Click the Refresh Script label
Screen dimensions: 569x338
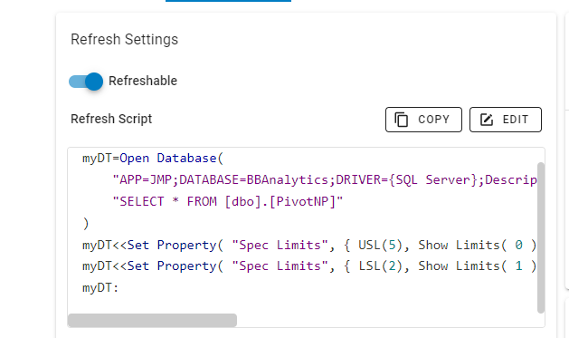[x=111, y=119]
